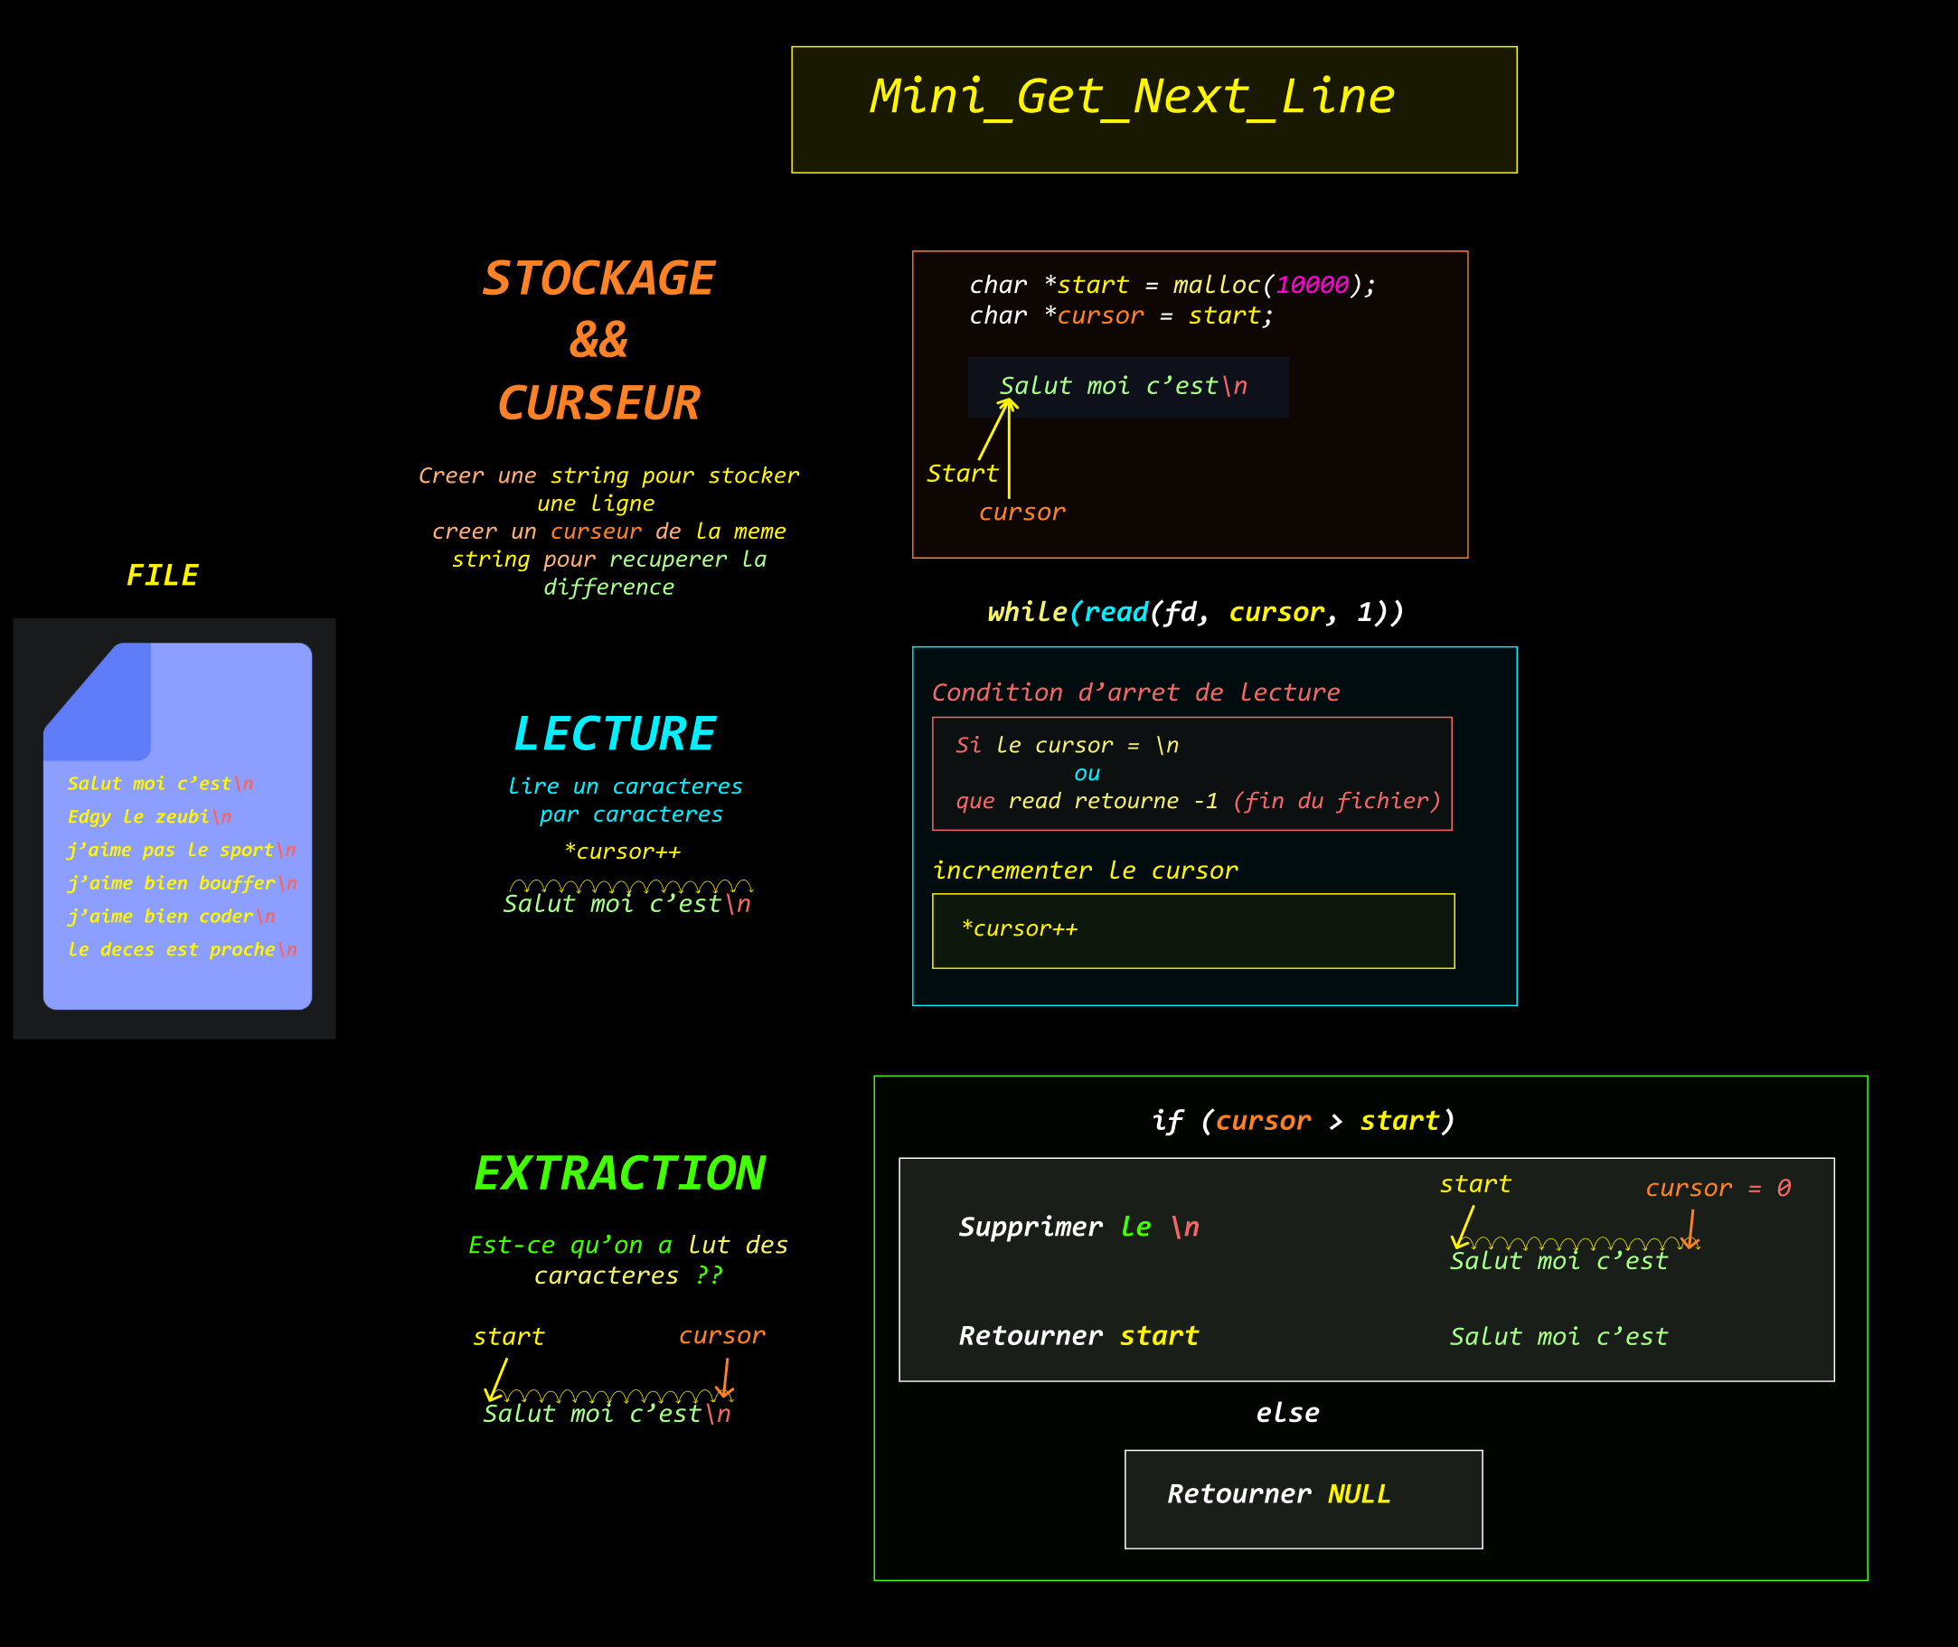Select the malloc(10000) code line
This screenshot has height=1647, width=1958.
1172,285
